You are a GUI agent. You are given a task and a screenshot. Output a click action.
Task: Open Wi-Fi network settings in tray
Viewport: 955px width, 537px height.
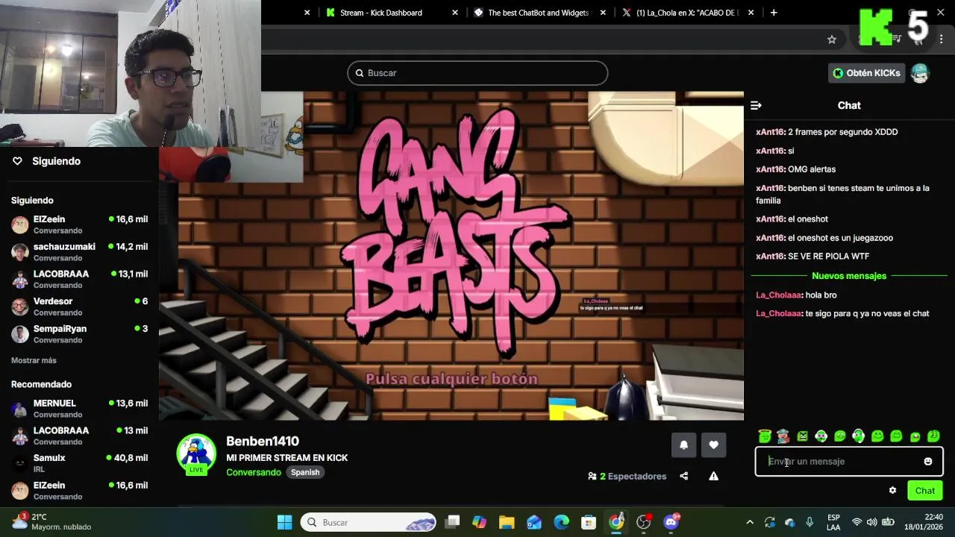click(x=857, y=522)
